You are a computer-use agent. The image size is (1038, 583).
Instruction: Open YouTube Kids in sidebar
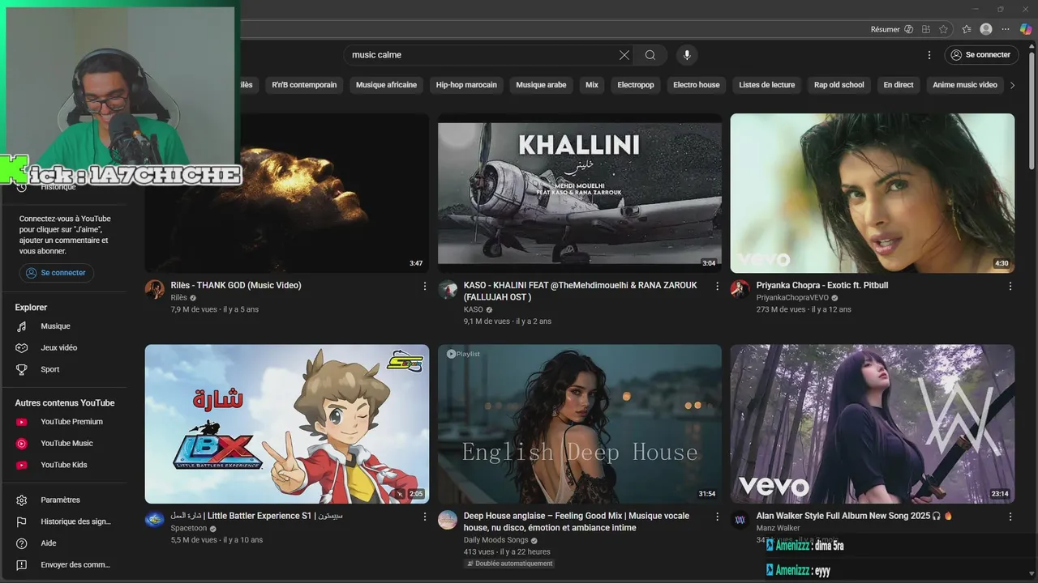[x=63, y=465]
